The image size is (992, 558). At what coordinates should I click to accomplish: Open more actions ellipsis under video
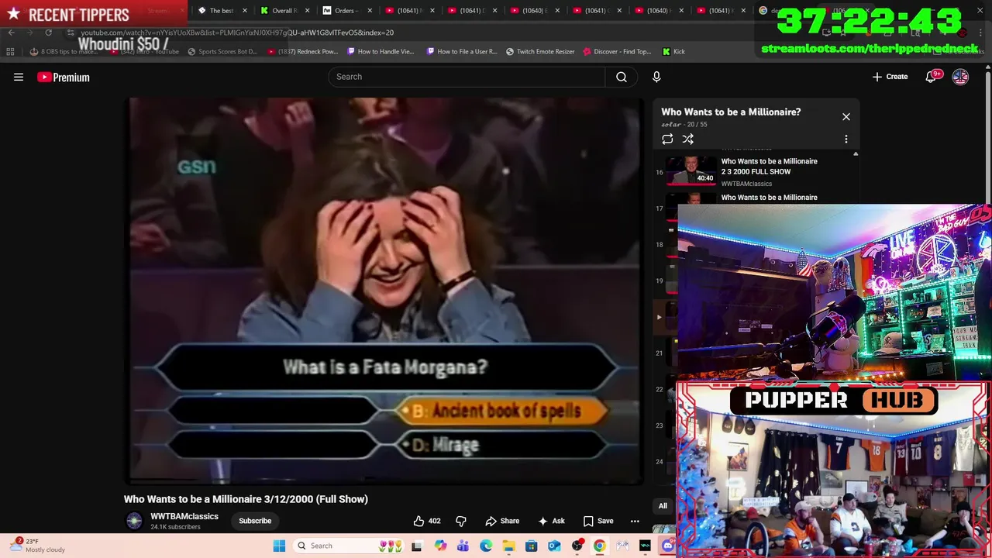click(x=635, y=521)
